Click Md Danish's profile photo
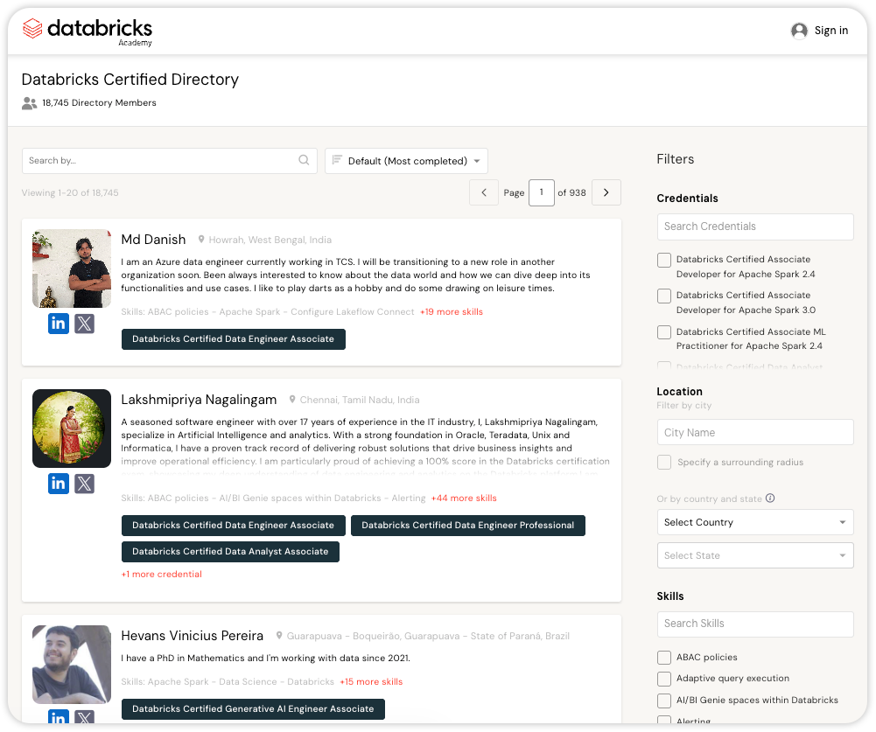The image size is (876, 732). [x=72, y=268]
